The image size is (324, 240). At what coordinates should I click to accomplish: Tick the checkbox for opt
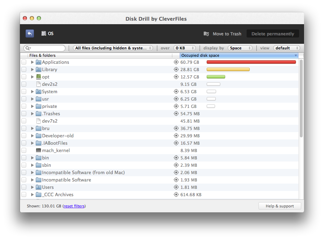point(24,77)
